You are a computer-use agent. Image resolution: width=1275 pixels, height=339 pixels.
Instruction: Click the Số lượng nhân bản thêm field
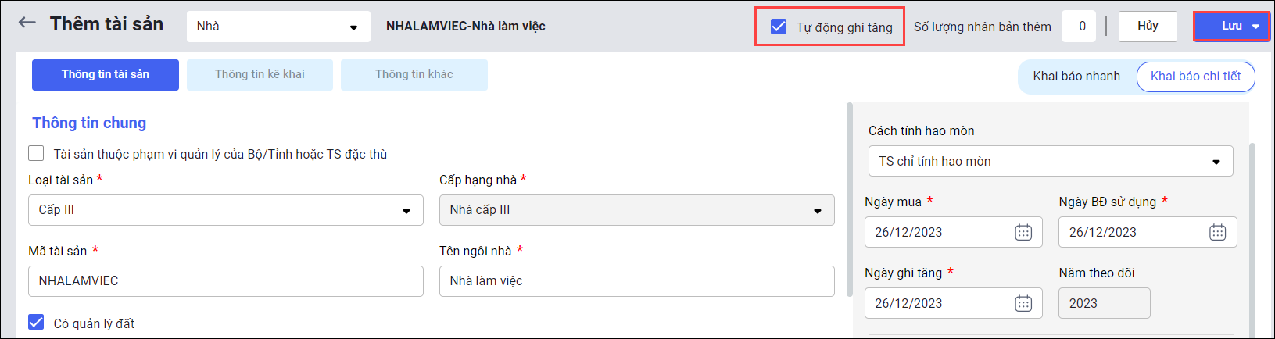coord(1081,27)
